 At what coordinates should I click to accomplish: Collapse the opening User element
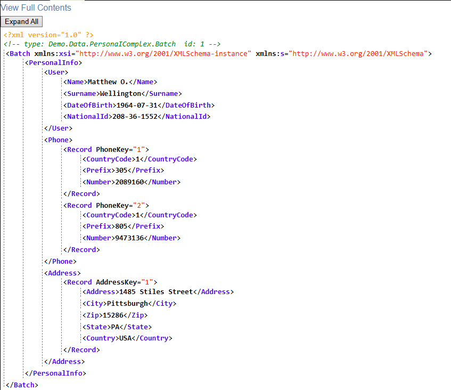pos(56,72)
